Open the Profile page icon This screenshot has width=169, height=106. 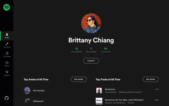pyautogui.click(x=7, y=34)
